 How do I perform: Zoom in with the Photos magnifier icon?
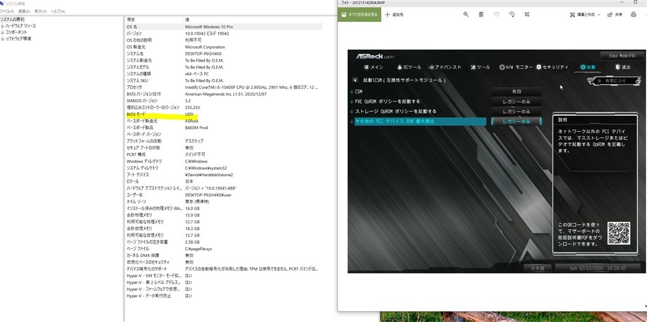click(466, 15)
